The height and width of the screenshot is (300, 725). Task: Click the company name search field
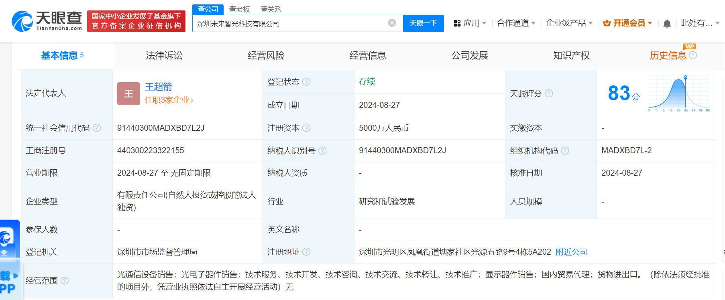[289, 24]
